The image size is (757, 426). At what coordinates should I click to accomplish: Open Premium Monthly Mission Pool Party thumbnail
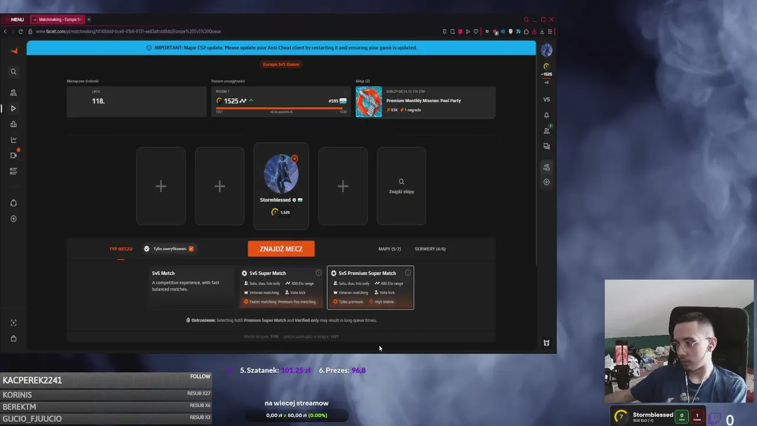coord(368,102)
